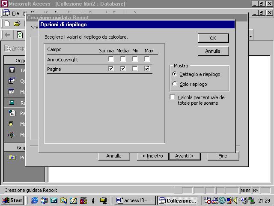
Task: Select the Moduli modules icon
Action: tap(11, 134)
